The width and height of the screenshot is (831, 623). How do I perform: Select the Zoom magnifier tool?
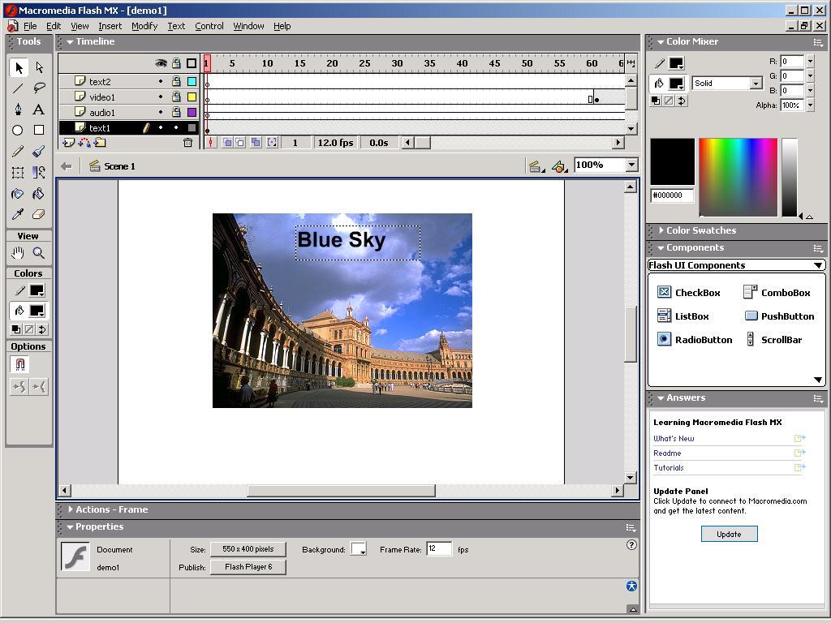(x=39, y=253)
